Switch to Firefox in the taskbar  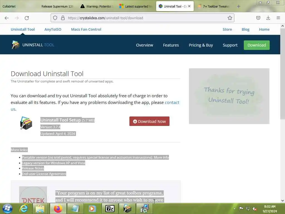click(x=58, y=208)
